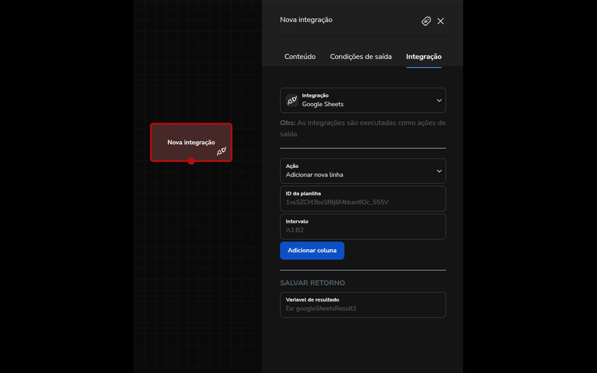Select the Integração tab
Viewport: 597px width, 373px height.
(x=423, y=56)
